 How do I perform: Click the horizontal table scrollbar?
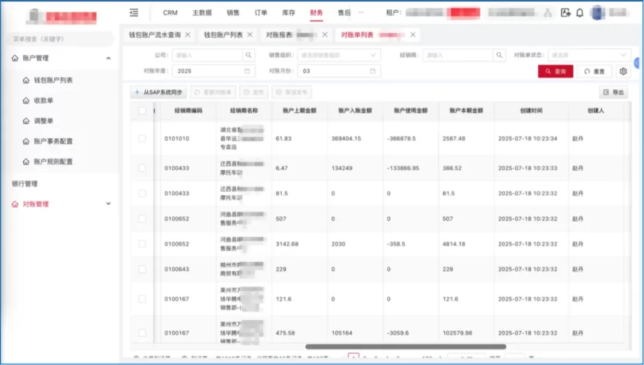pyautogui.click(x=406, y=347)
